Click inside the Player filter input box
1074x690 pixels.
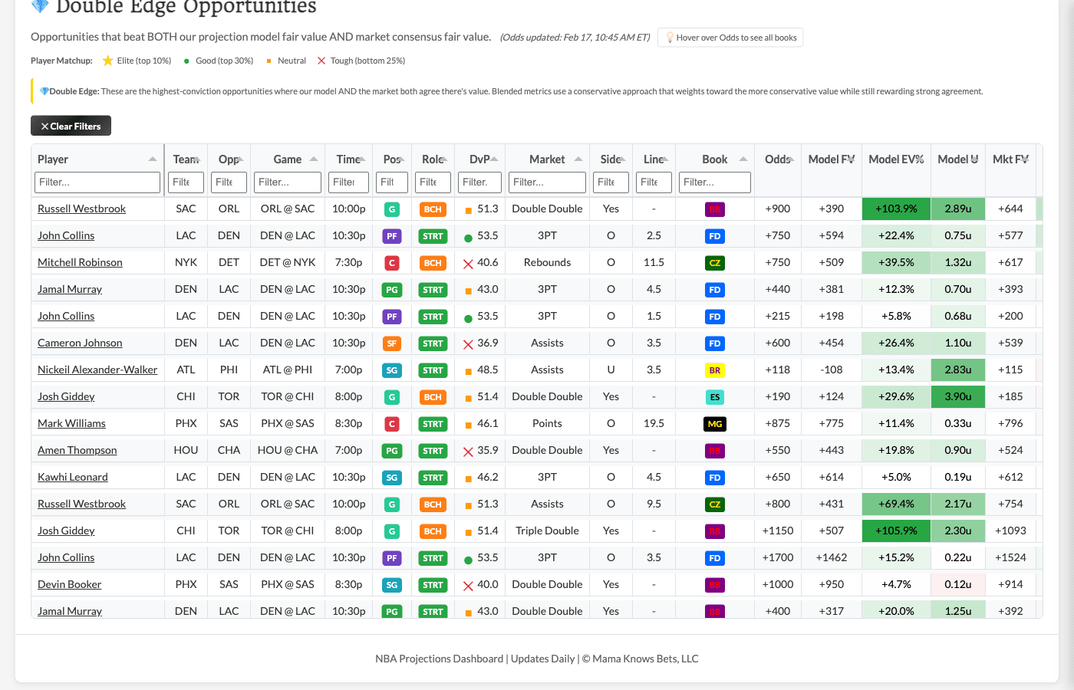97,182
